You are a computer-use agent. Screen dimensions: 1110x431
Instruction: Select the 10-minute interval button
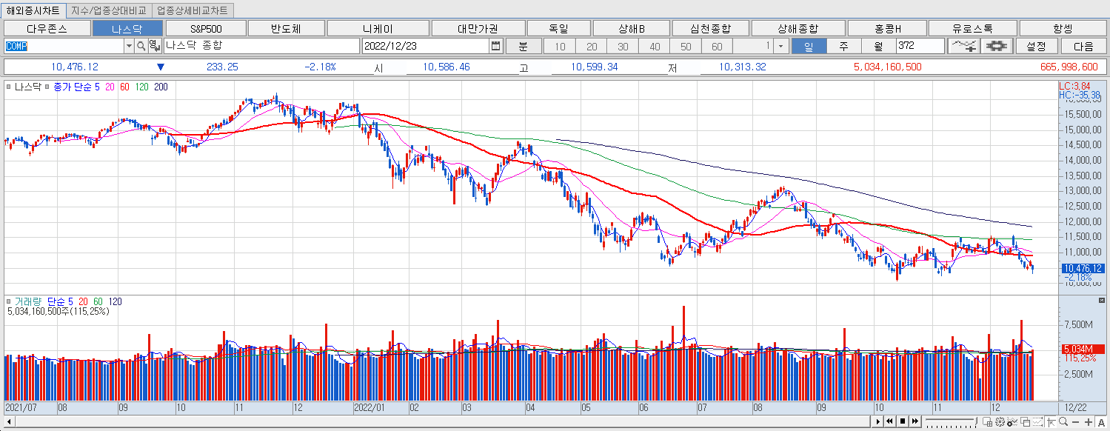pyautogui.click(x=560, y=46)
